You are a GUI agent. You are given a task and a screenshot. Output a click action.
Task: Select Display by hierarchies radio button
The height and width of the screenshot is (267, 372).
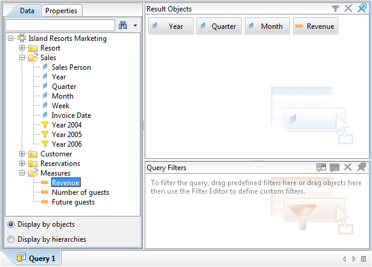pyautogui.click(x=11, y=239)
